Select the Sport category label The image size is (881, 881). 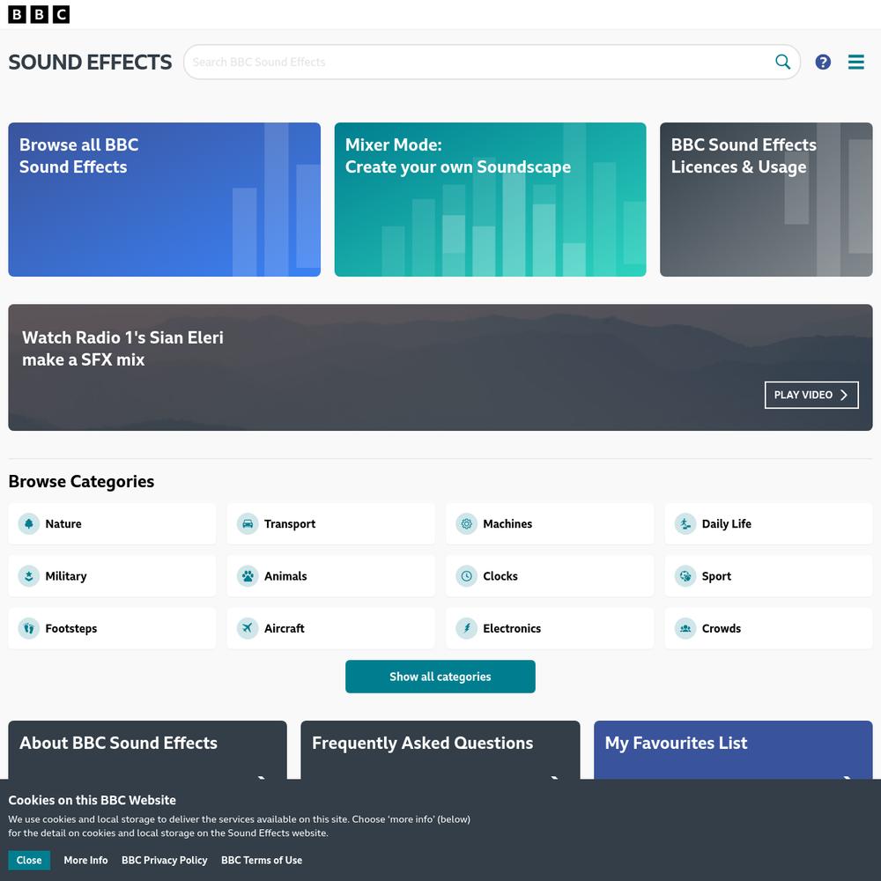click(x=716, y=576)
